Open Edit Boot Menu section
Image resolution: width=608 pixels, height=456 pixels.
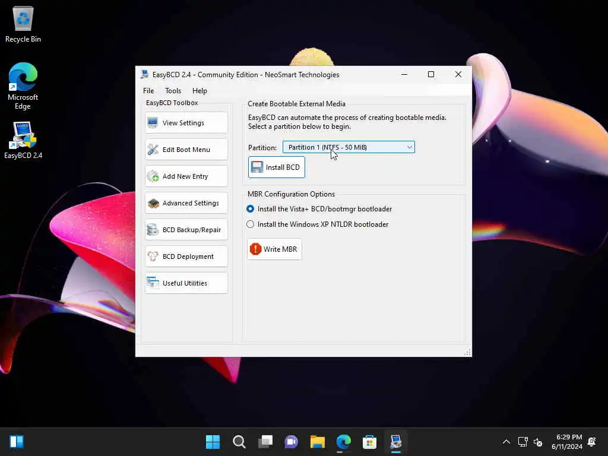coord(186,150)
